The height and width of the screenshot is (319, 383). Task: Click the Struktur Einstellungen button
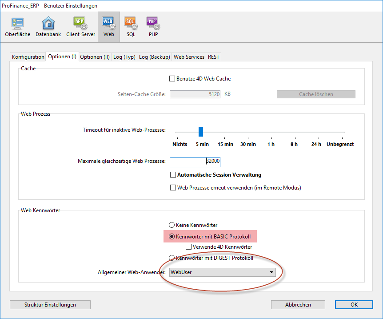(50, 305)
